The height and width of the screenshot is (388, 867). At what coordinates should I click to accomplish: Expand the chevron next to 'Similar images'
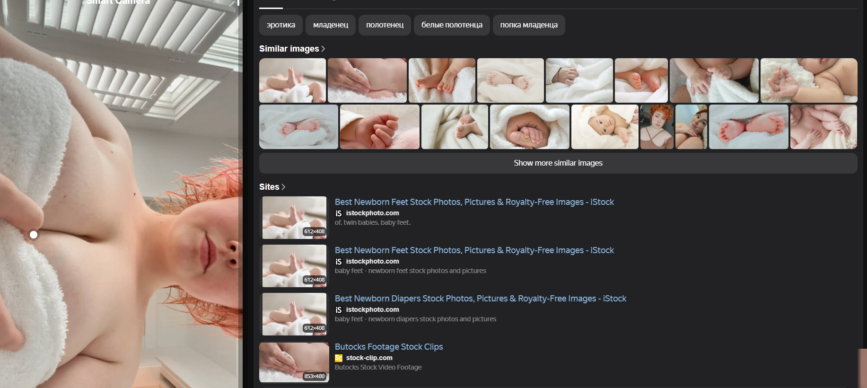(323, 49)
